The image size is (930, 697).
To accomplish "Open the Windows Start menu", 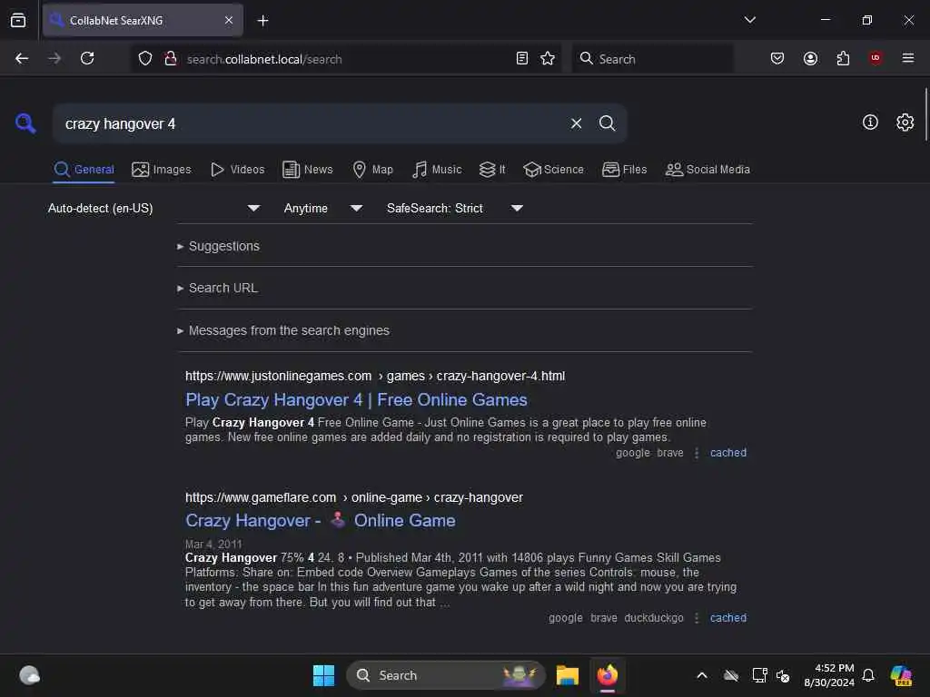I will [323, 675].
